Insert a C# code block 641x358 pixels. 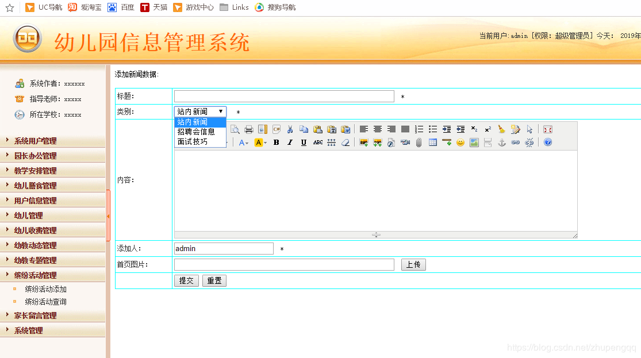[x=277, y=129]
